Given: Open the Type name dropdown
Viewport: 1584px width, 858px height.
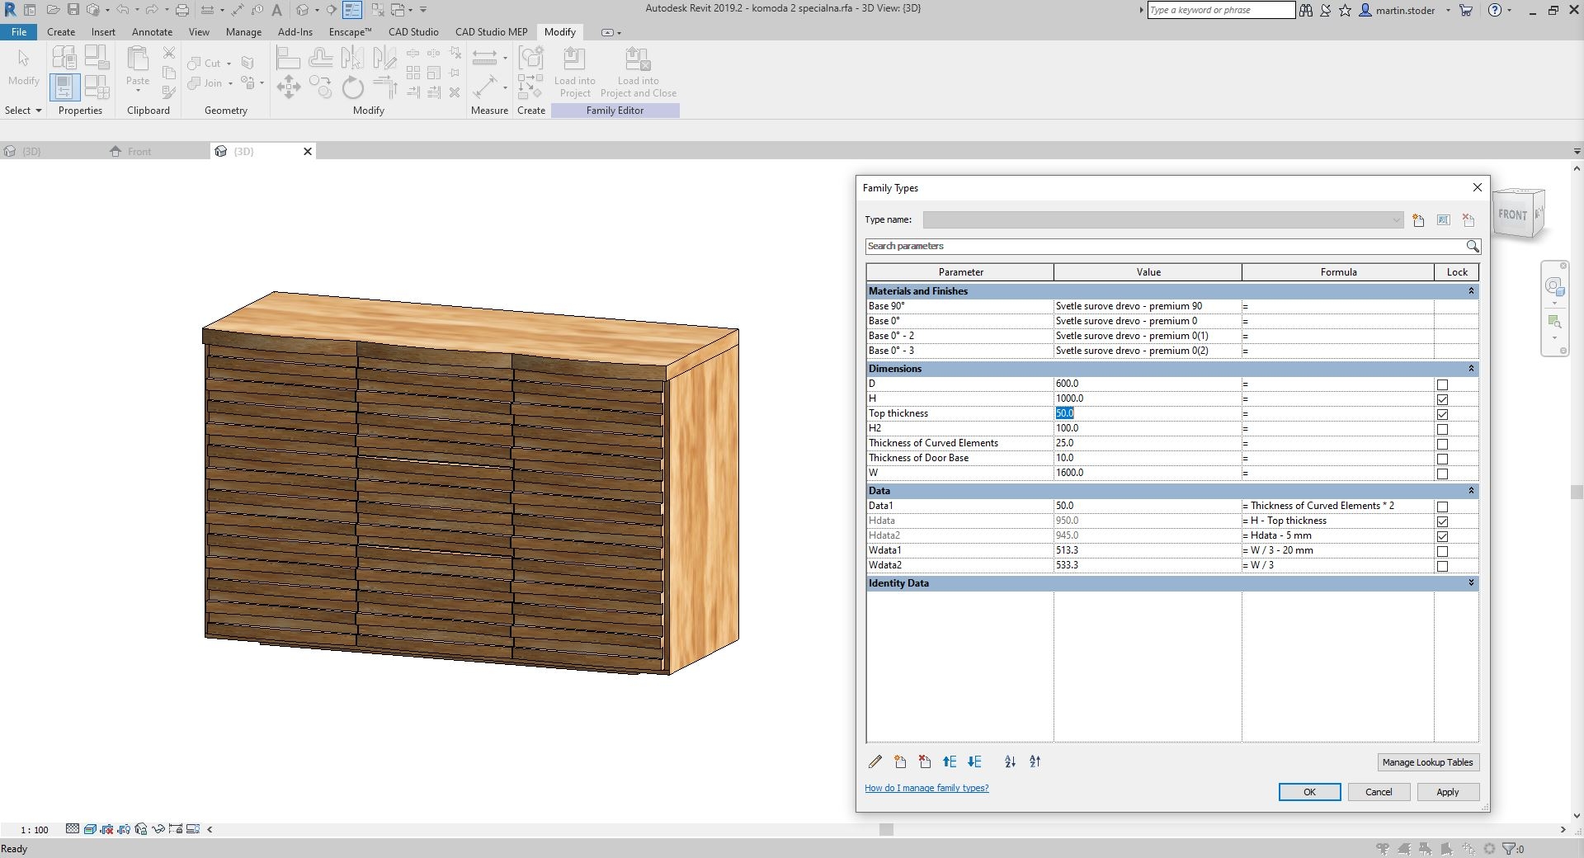Looking at the screenshot, I should (1395, 220).
